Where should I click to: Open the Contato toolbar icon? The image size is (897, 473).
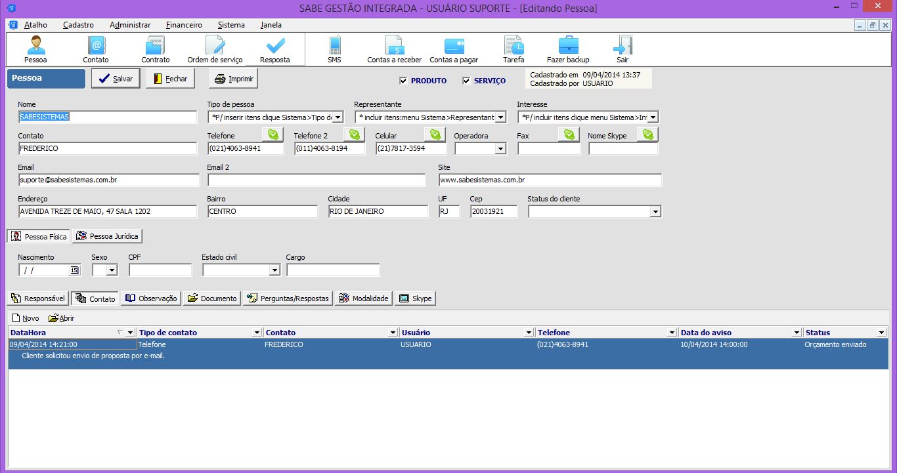[x=96, y=50]
